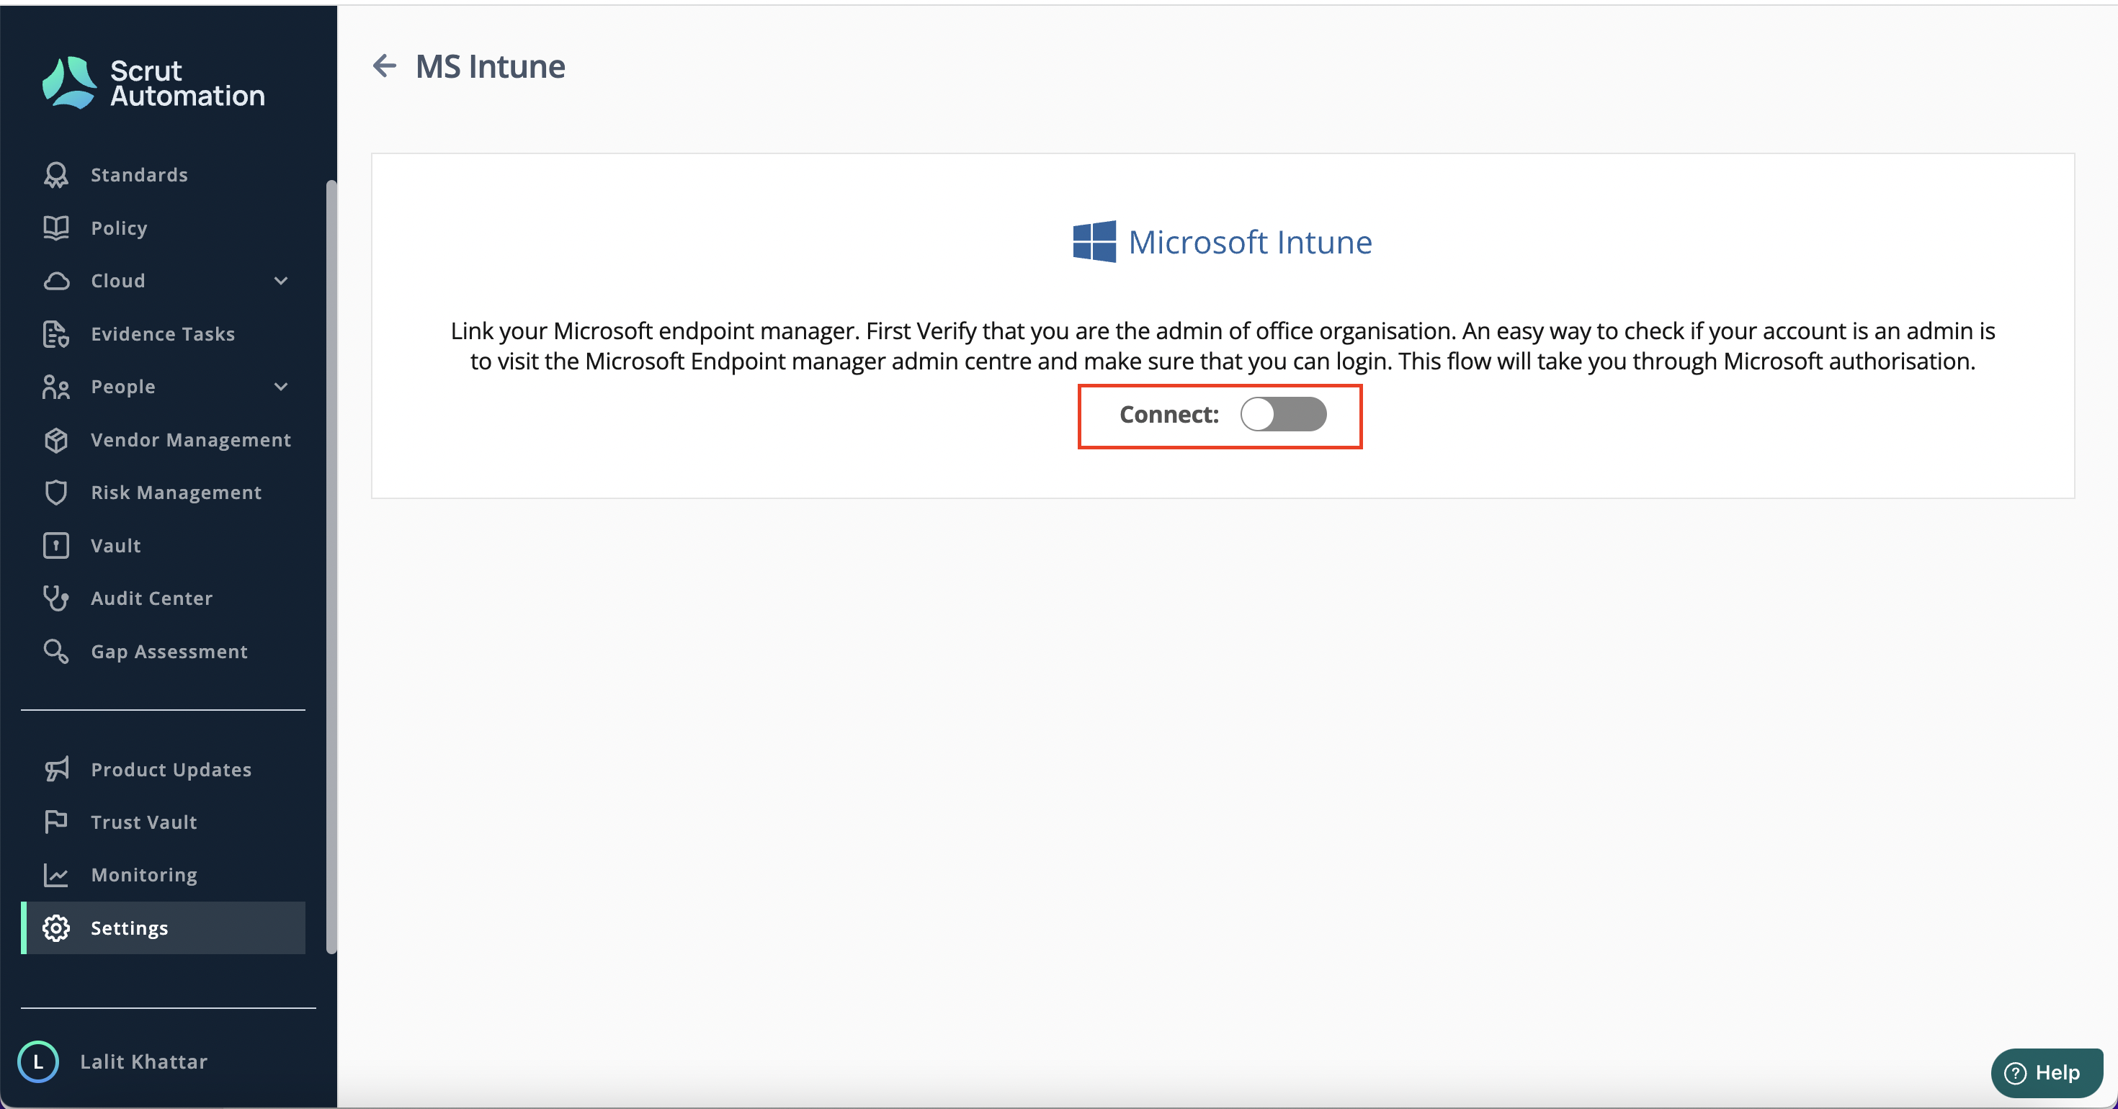Click the Audit Center stethoscope icon
This screenshot has width=2118, height=1109.
tap(56, 598)
